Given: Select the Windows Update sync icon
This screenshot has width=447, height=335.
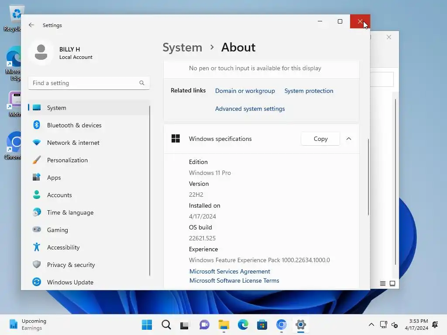Looking at the screenshot, I should tap(37, 282).
